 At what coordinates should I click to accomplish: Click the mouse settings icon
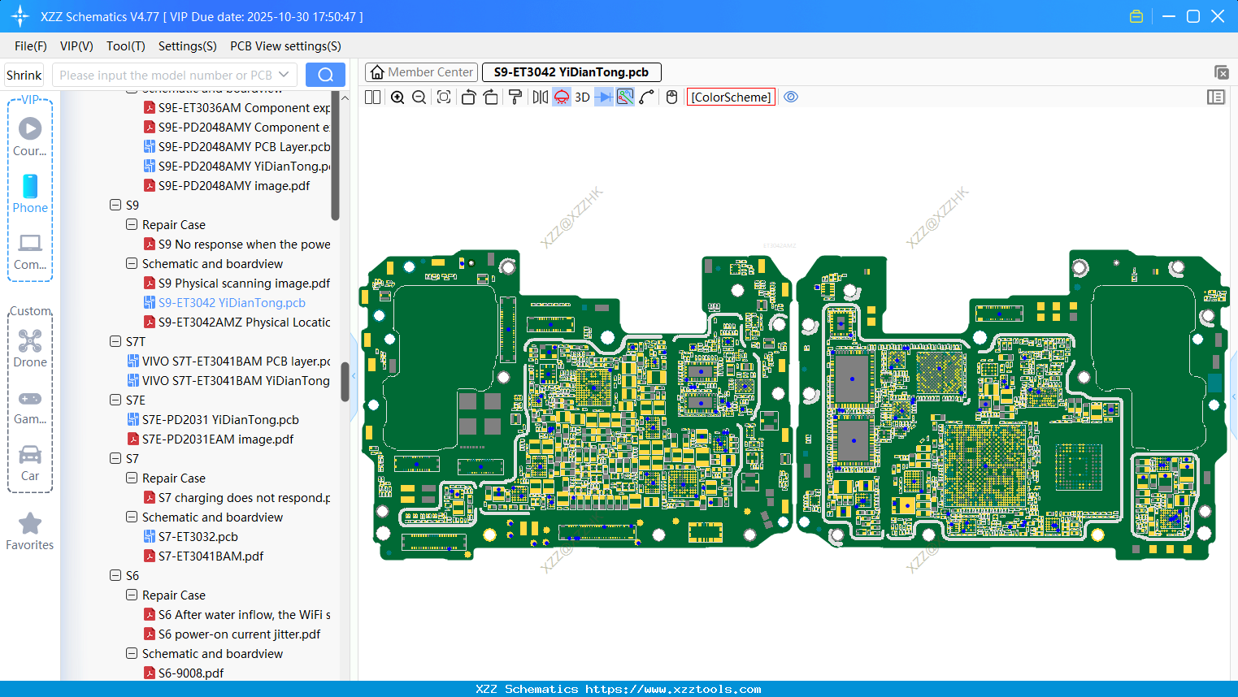(x=671, y=97)
